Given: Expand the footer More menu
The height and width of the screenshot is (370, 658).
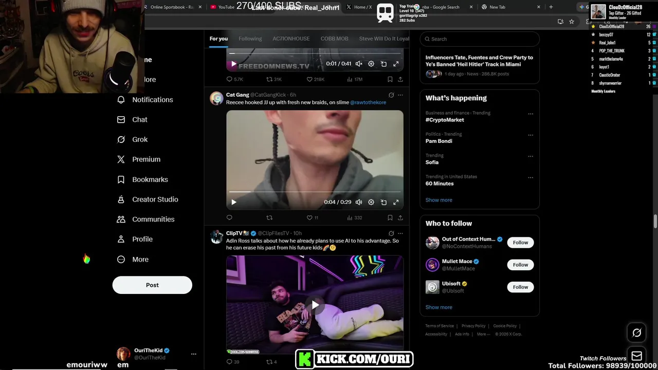Looking at the screenshot, I should pyautogui.click(x=483, y=334).
